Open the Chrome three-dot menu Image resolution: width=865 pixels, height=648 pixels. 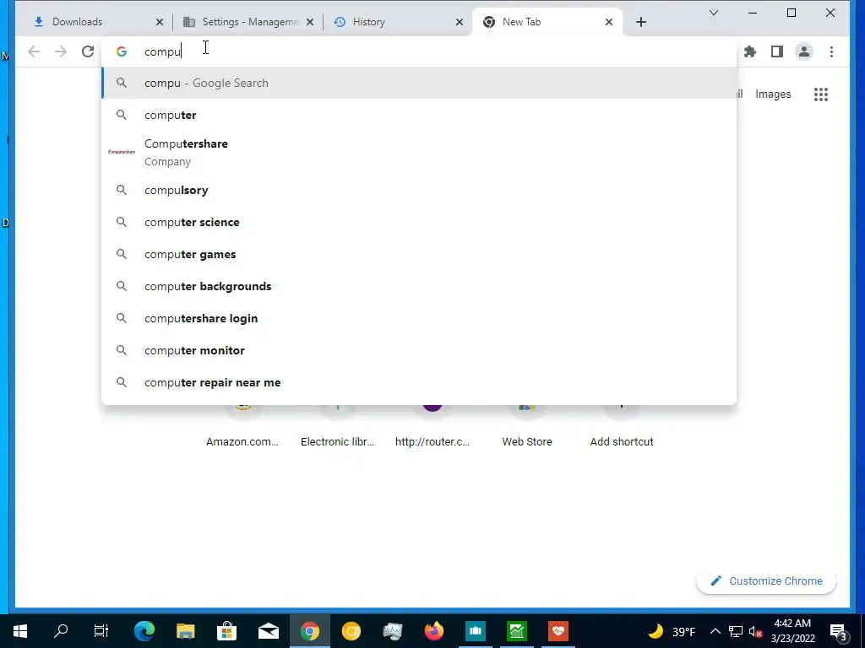coord(831,51)
